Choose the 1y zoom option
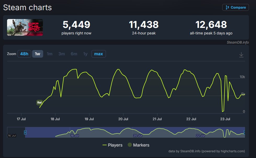This screenshot has height=158, width=256. coord(85,54)
